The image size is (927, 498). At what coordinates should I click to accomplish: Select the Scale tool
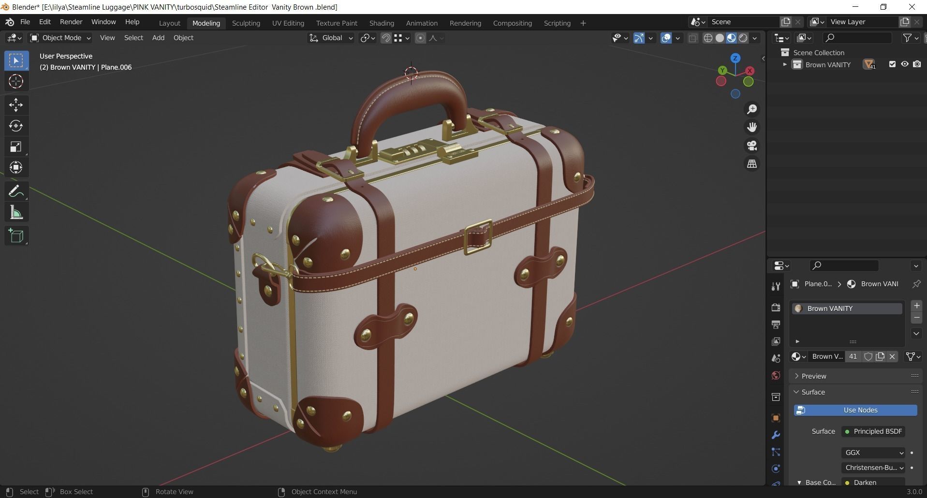point(16,146)
